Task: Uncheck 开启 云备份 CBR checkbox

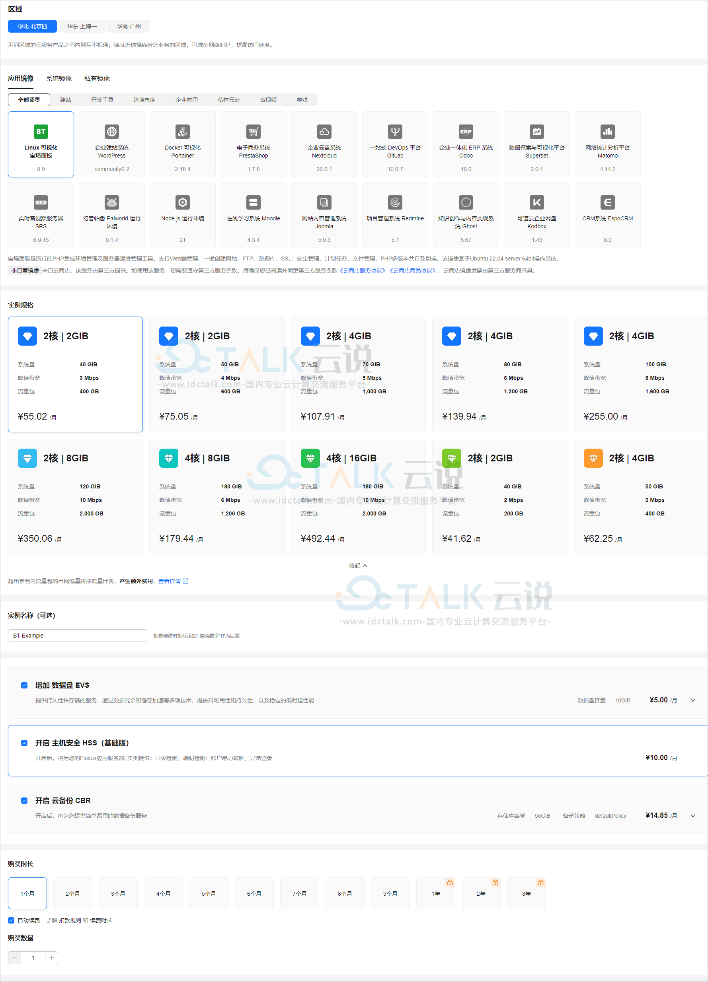Action: tap(24, 800)
